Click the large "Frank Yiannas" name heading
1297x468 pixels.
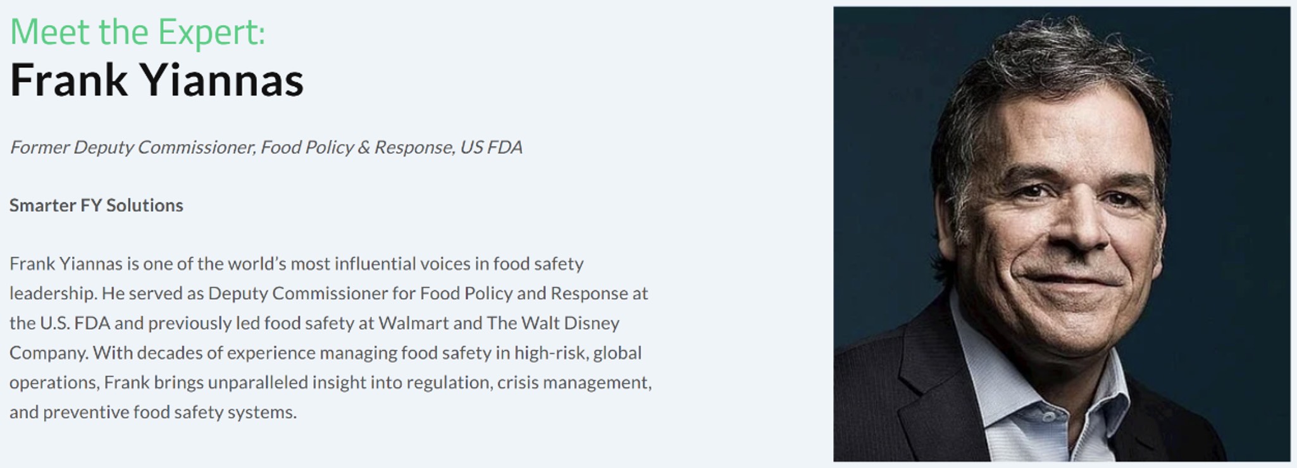tap(157, 80)
